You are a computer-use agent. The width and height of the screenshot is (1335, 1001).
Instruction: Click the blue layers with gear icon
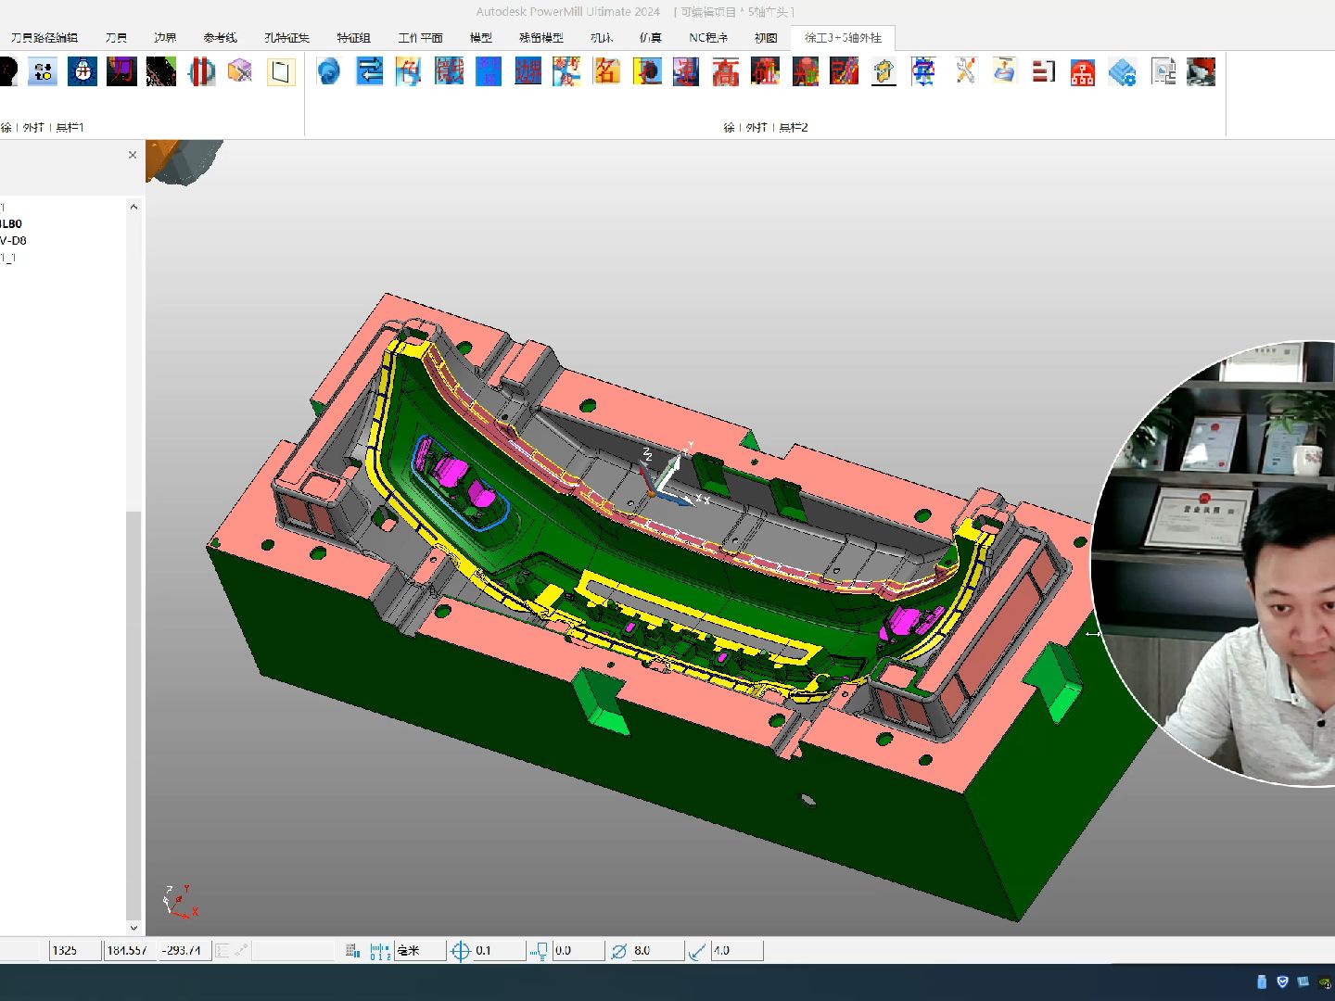point(1122,71)
